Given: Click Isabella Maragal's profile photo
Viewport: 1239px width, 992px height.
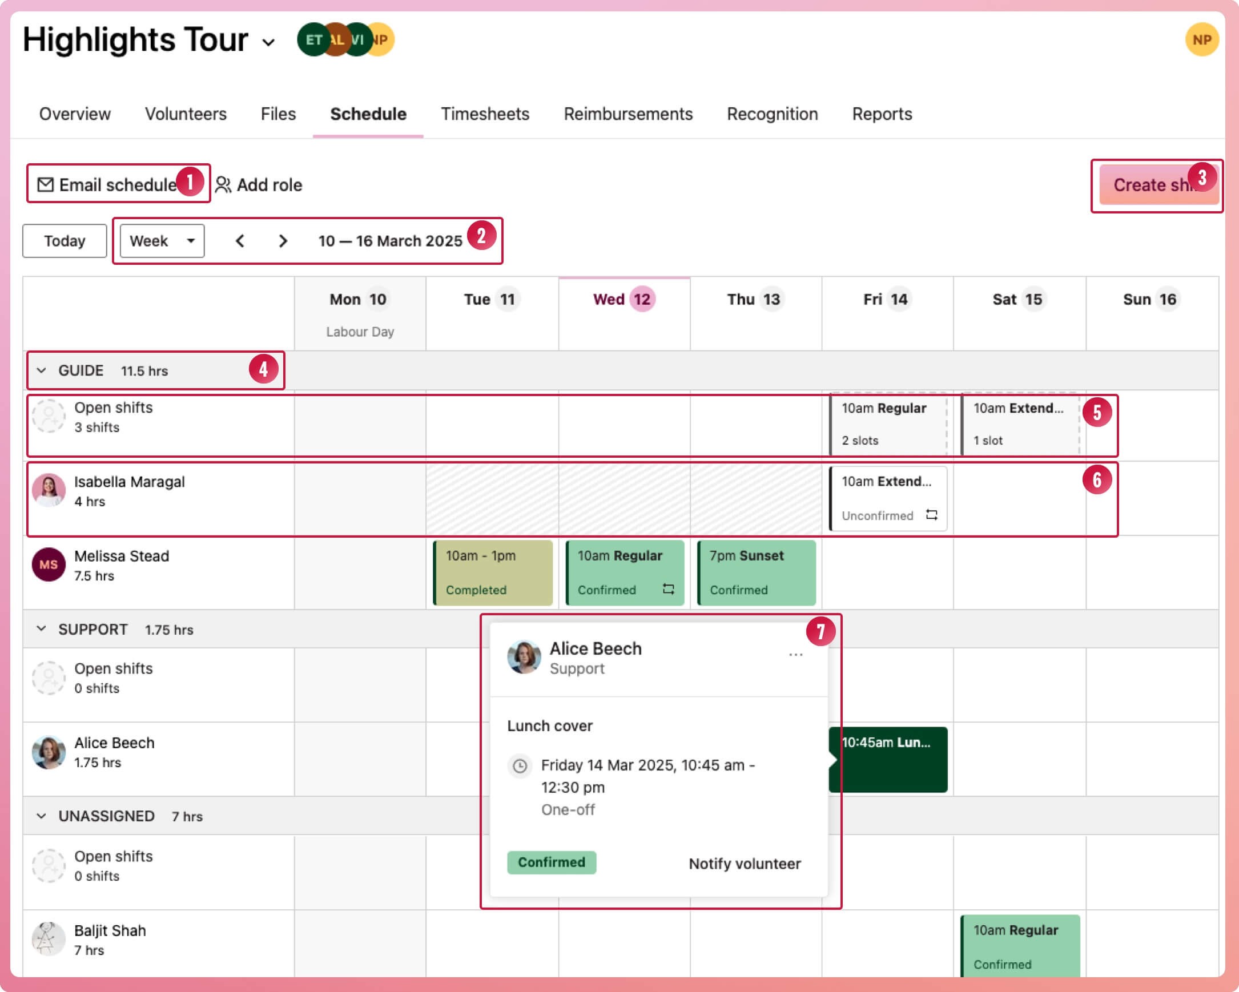Looking at the screenshot, I should 49,490.
